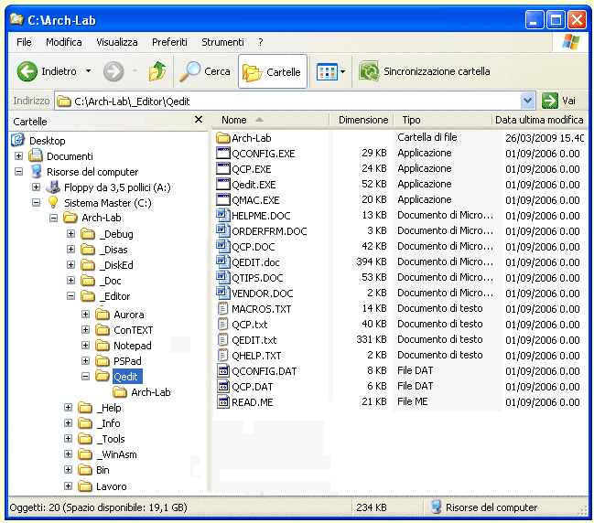This screenshot has height=523, width=594.
Task: Click the address path input field
Action: (288, 101)
